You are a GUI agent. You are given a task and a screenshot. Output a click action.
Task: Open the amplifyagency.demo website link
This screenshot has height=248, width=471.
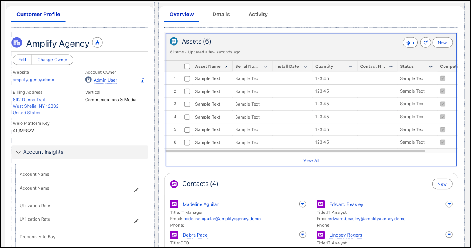[x=33, y=80]
